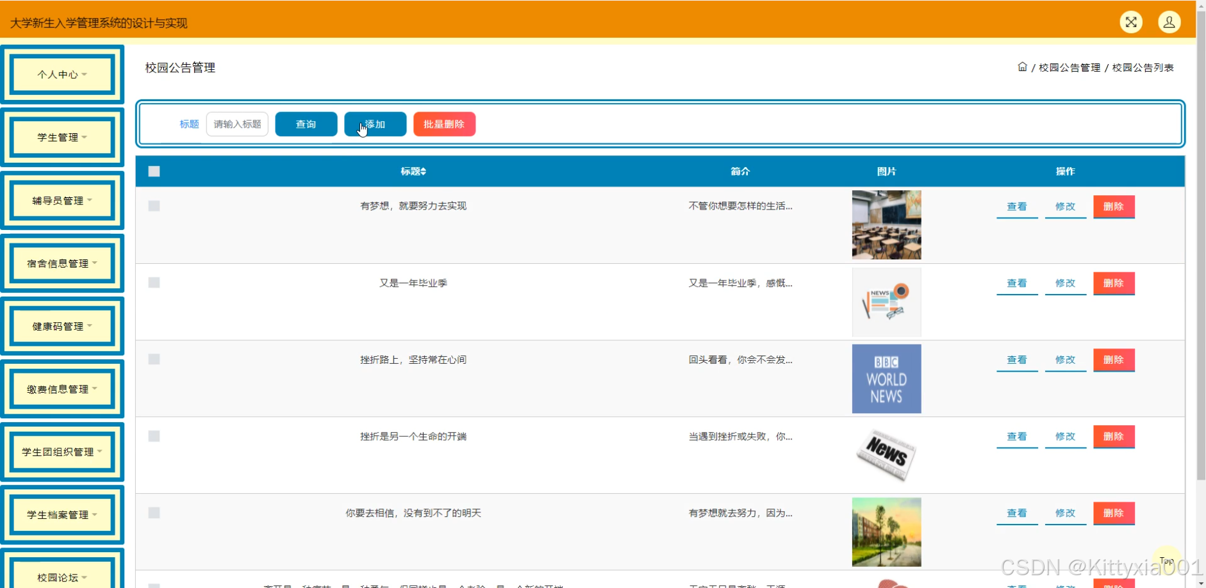Viewport: 1206px width, 588px height.
Task: Open the 学生档案管理 menu item
Action: pos(62,514)
